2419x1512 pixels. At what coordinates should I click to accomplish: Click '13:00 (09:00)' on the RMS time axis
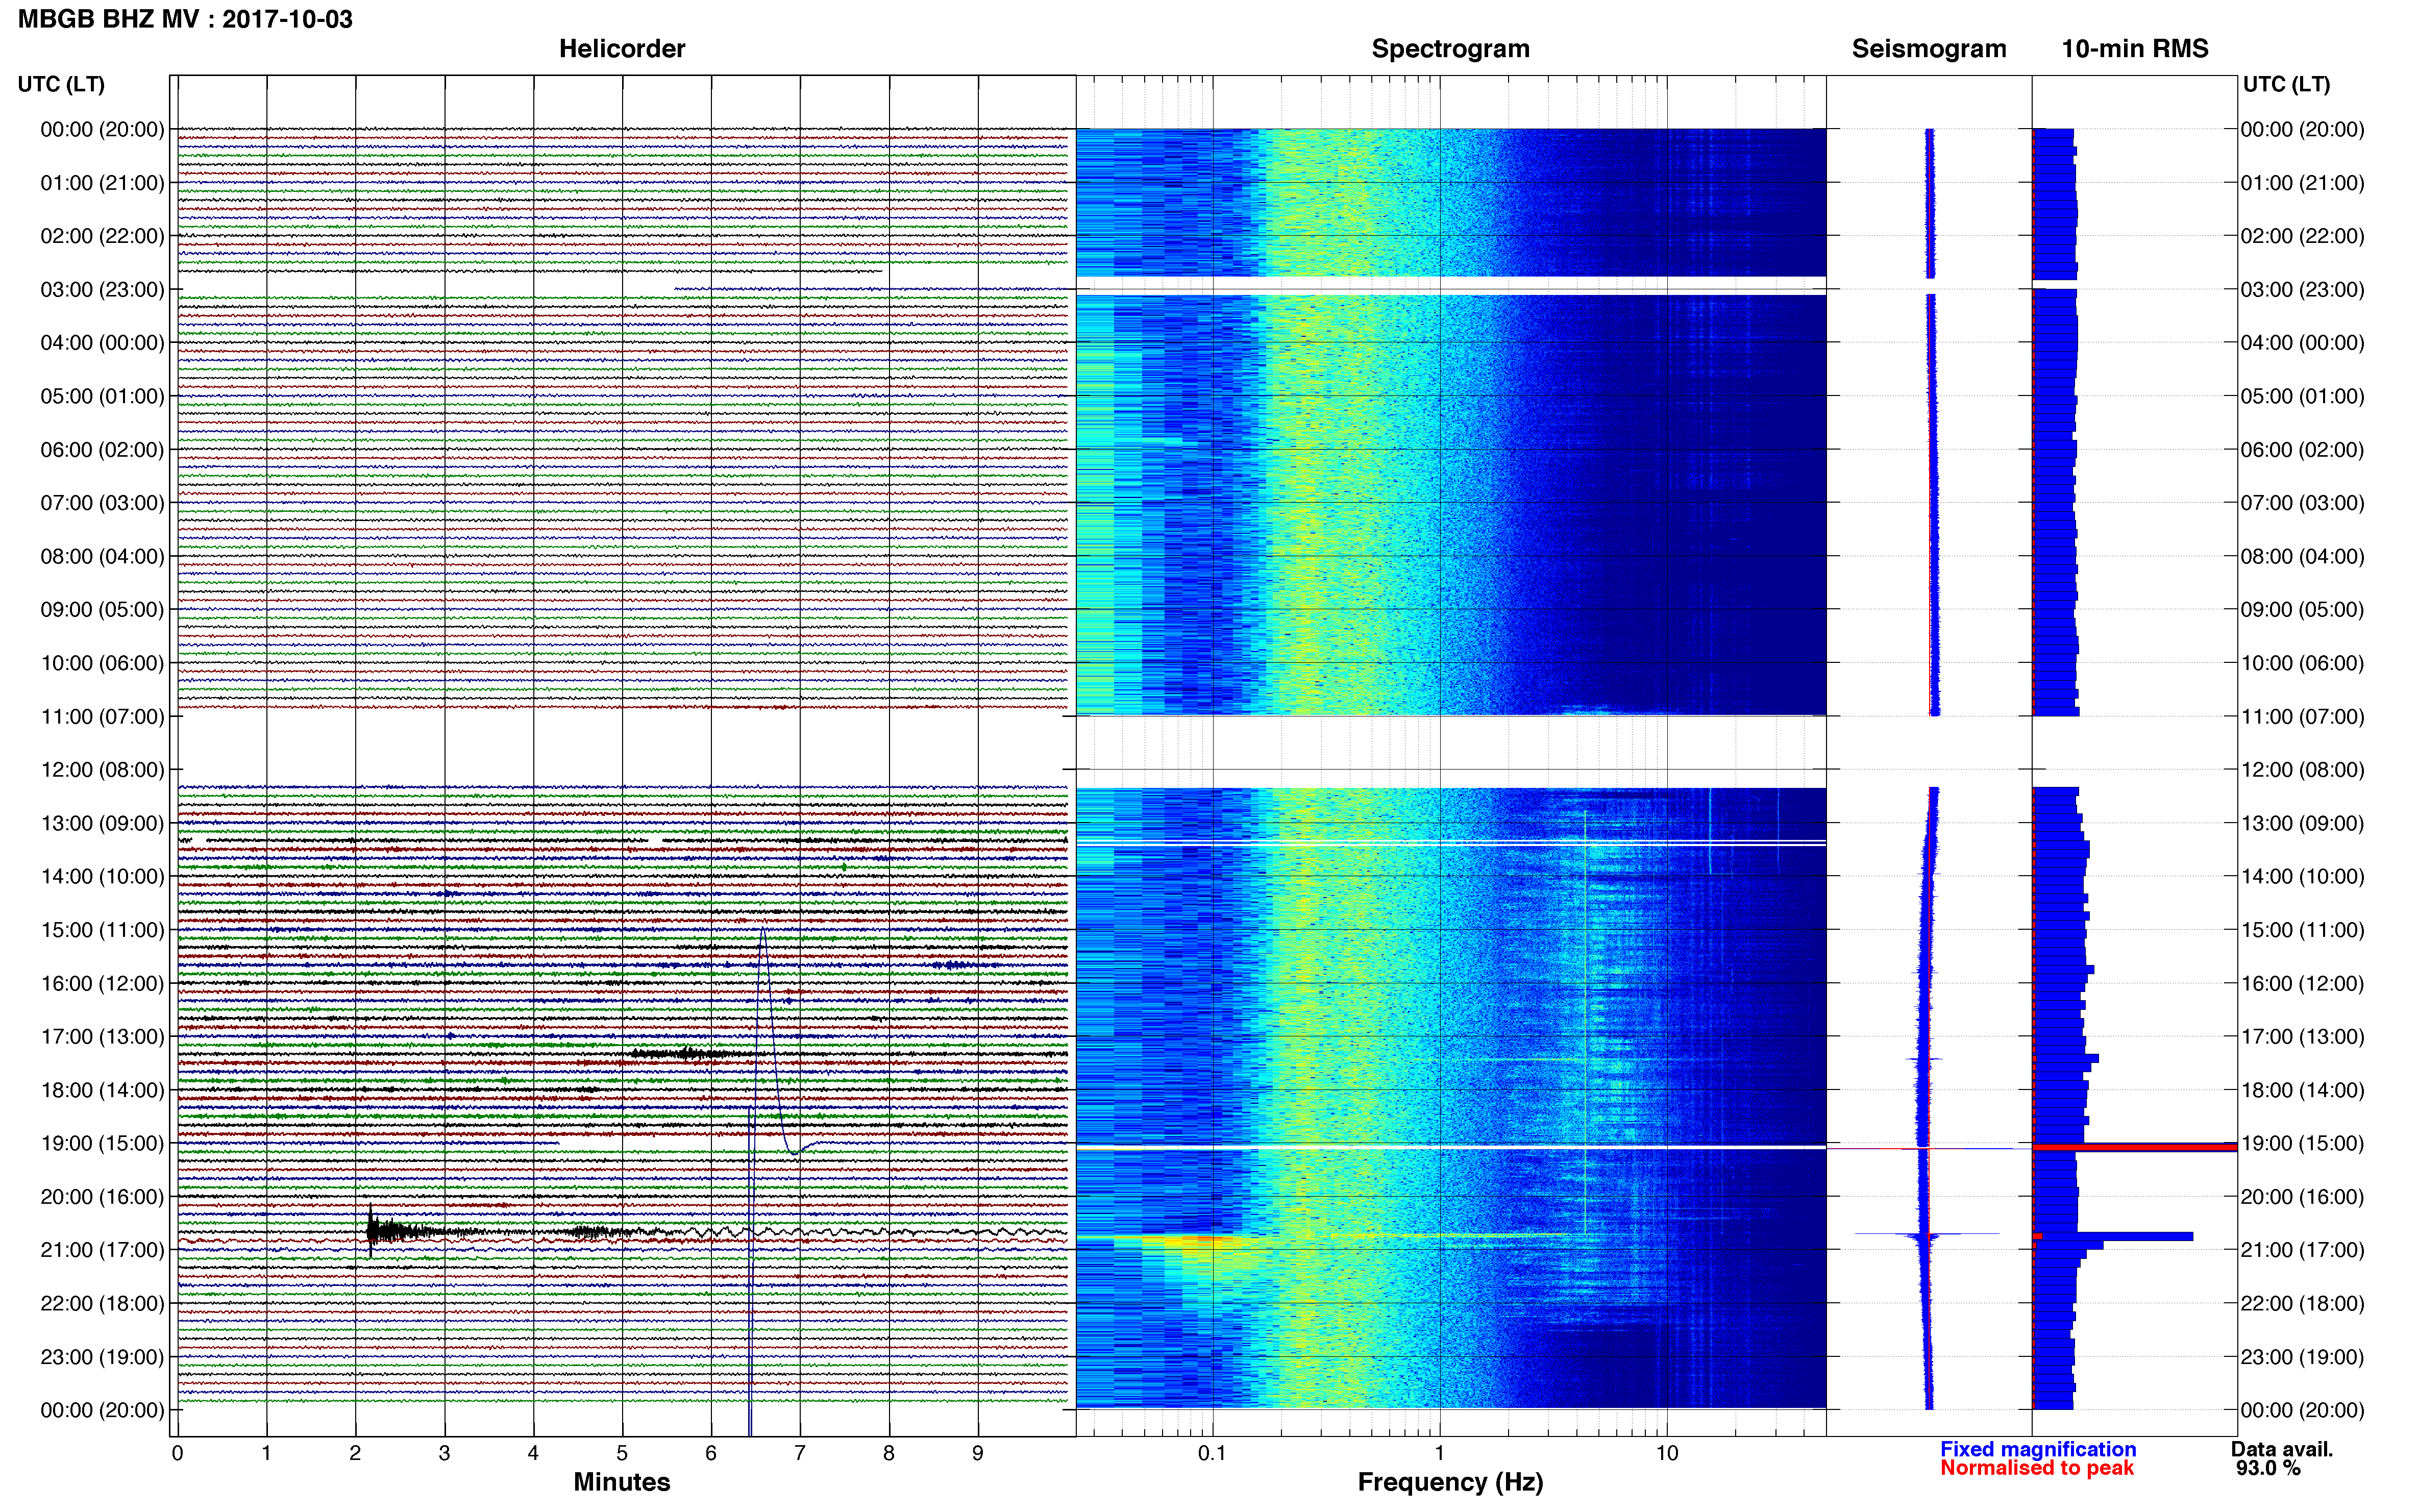(x=2302, y=824)
